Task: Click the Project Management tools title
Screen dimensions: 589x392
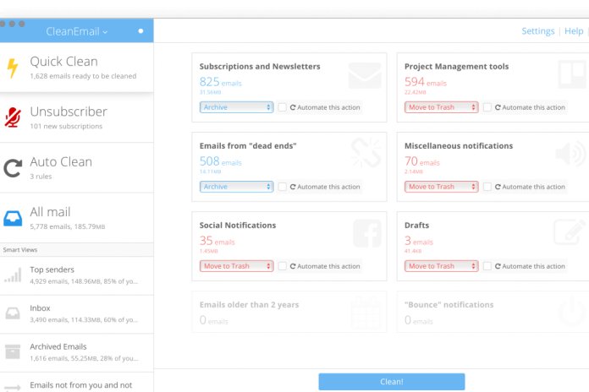Action: point(456,67)
